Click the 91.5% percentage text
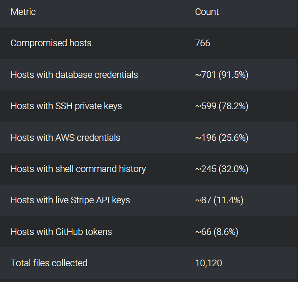 [x=234, y=75]
